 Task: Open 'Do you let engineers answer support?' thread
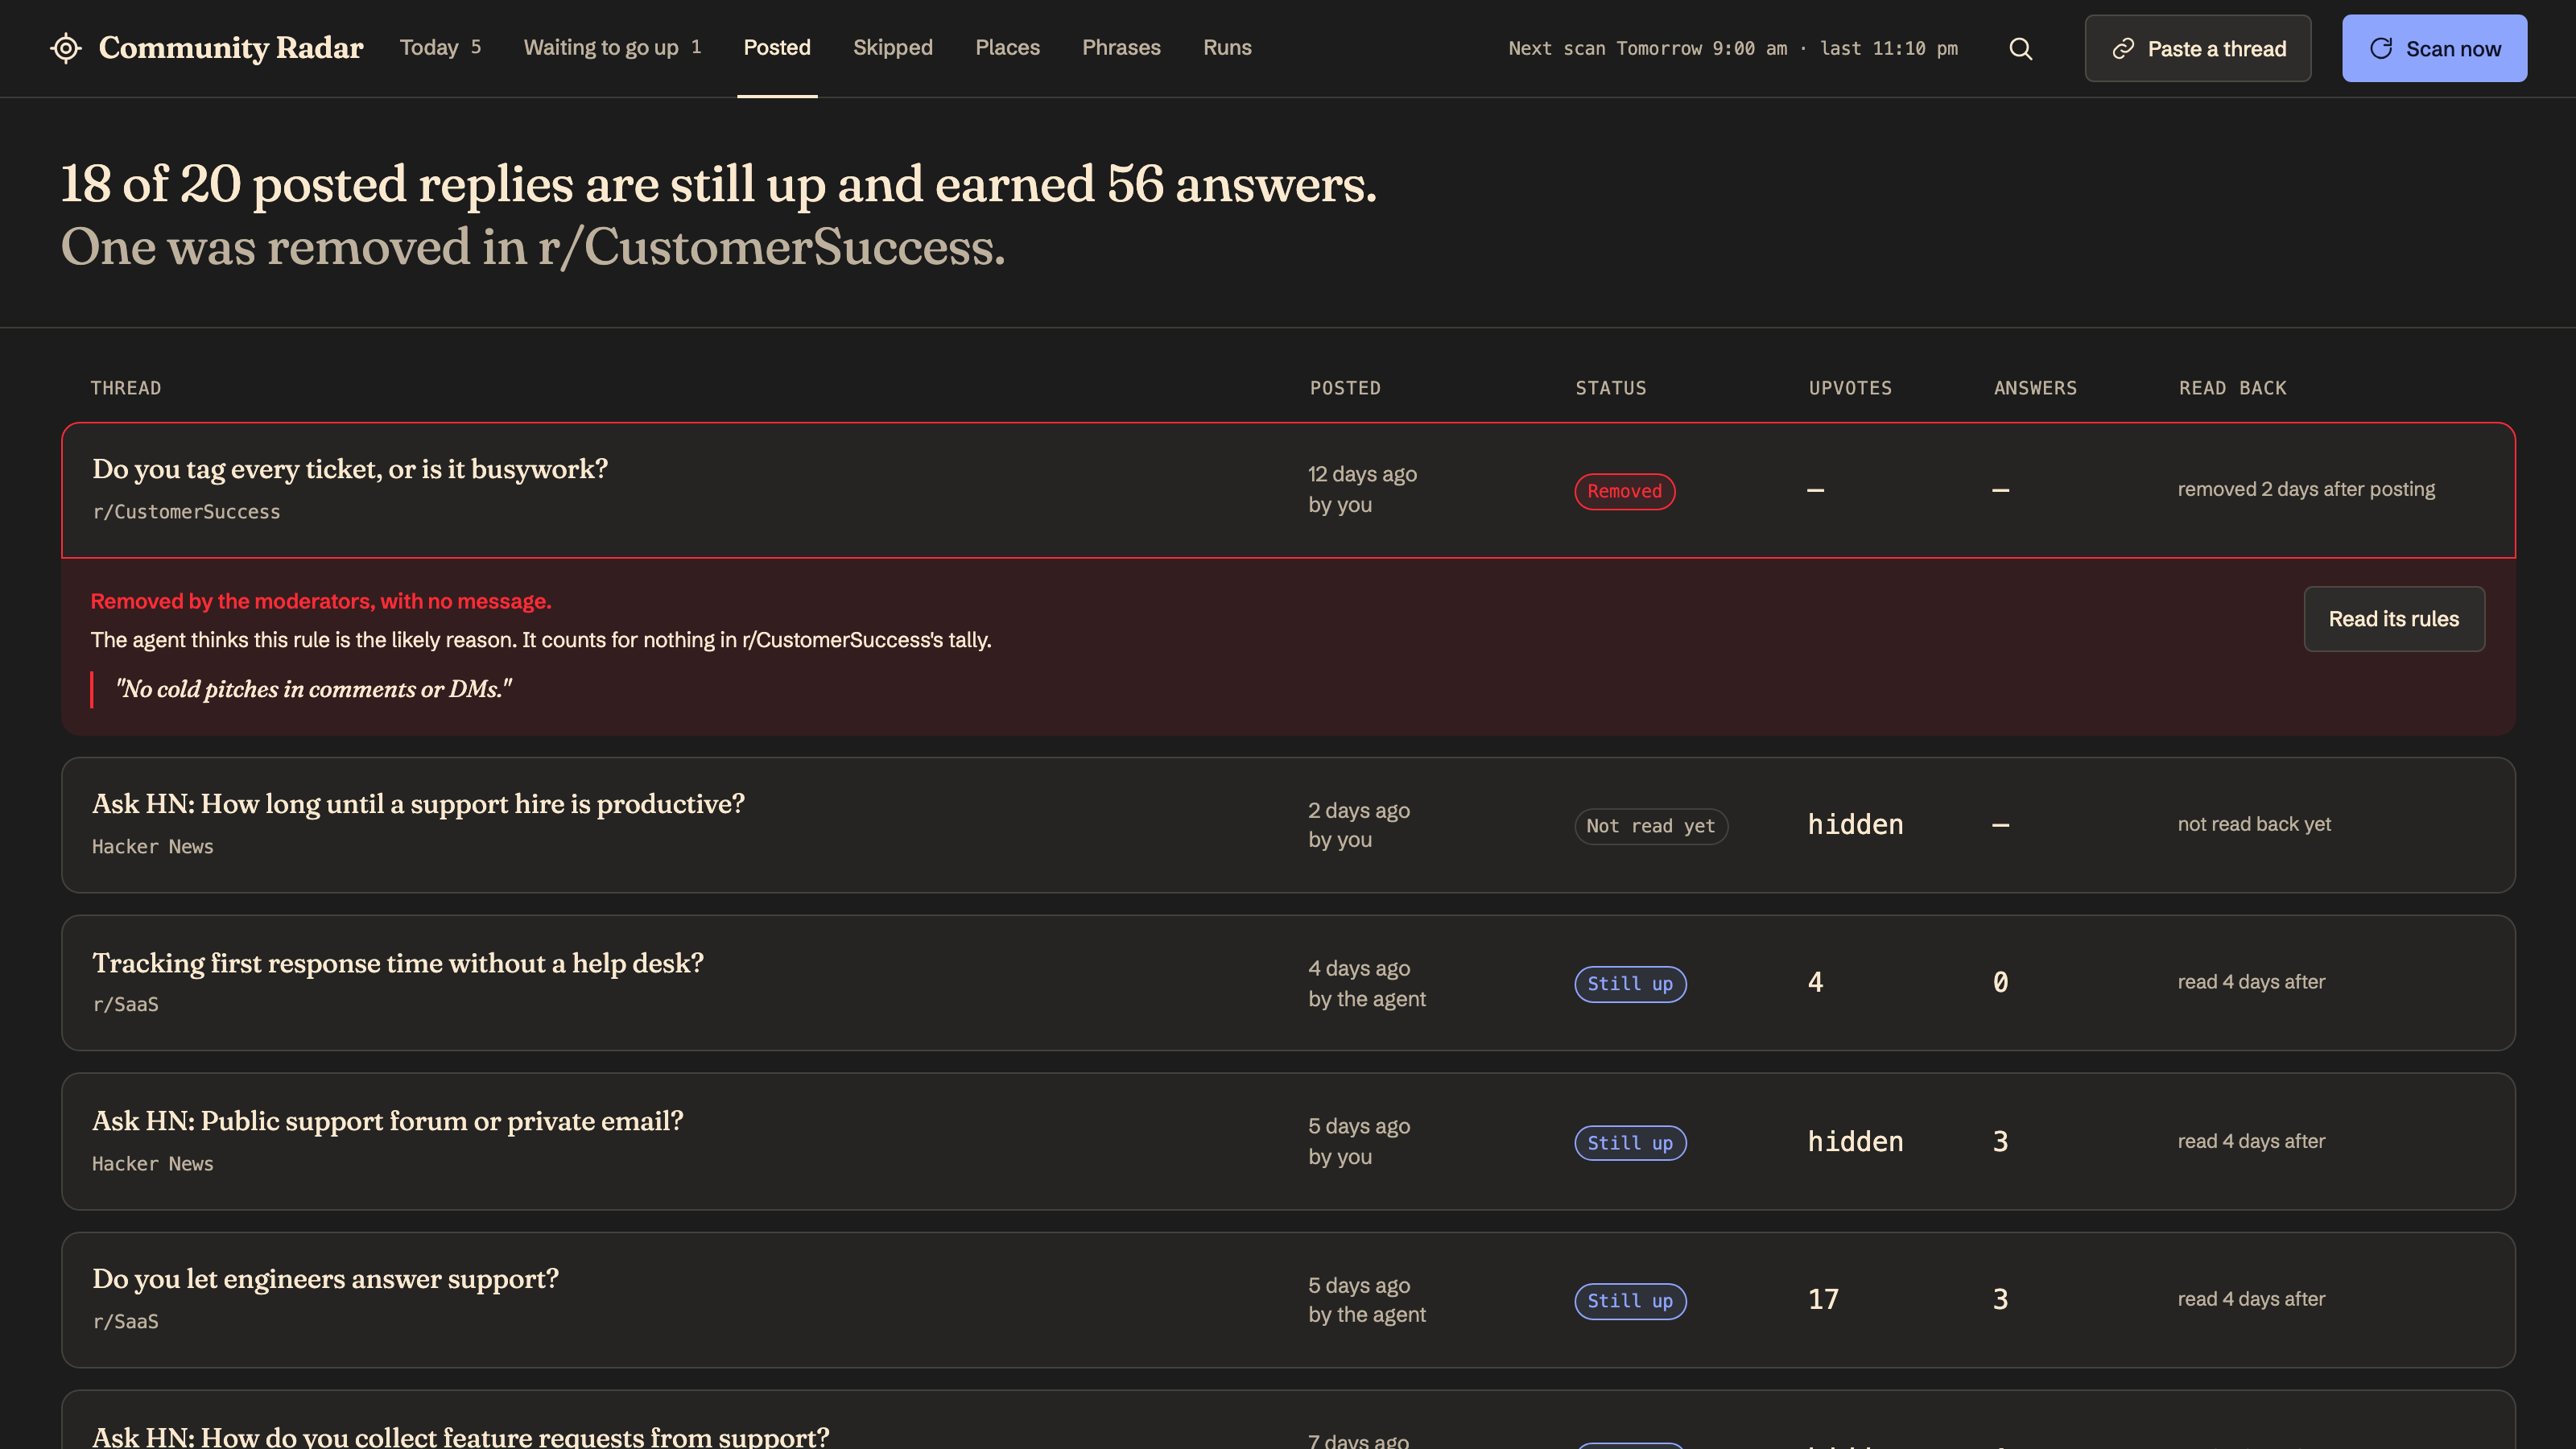click(x=325, y=1279)
